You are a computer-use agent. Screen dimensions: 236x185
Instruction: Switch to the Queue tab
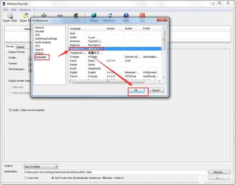20,47
